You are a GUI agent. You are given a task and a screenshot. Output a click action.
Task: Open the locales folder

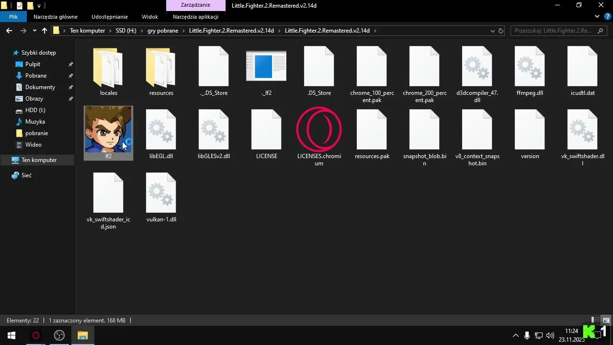(x=109, y=72)
